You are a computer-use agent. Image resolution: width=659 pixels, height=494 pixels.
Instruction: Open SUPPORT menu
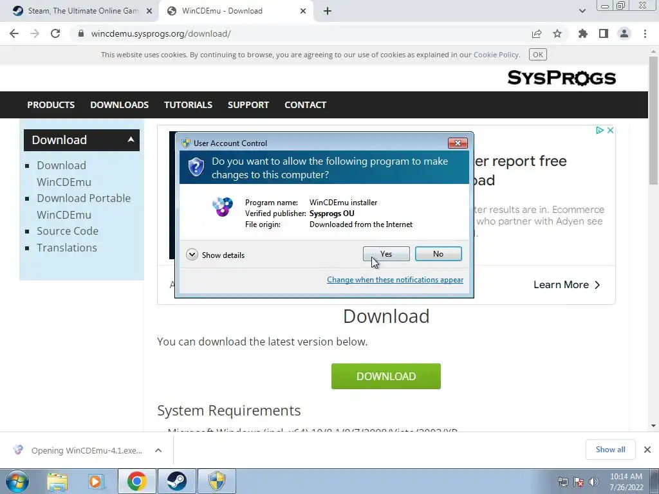(x=248, y=105)
